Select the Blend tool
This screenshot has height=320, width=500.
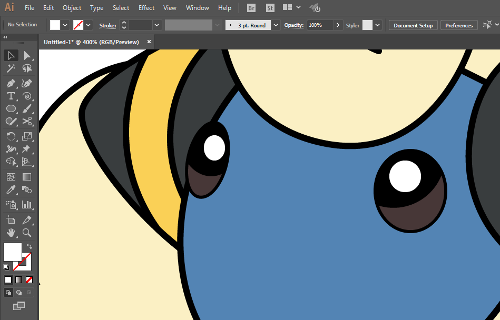pos(27,190)
